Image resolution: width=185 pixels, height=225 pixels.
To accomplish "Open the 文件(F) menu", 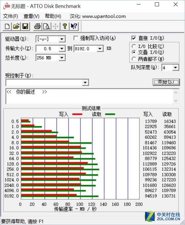I will click(10, 16).
